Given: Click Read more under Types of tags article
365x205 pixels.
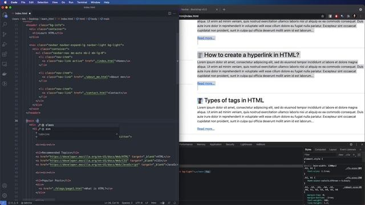Looking at the screenshot, I should click(x=206, y=129).
